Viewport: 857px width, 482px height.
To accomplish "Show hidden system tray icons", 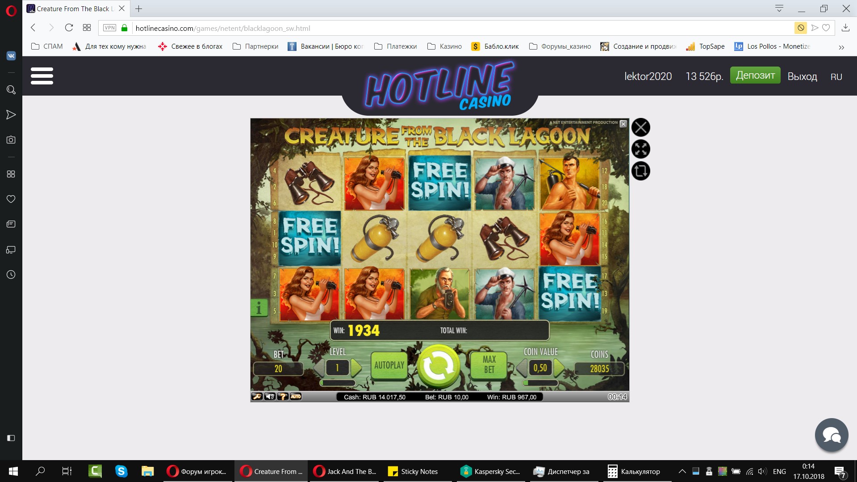I will [682, 471].
